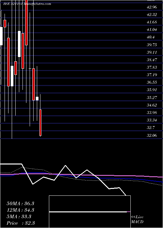Click the 41.04 price axis label
This screenshot has height=228, width=163.
point(152,30)
